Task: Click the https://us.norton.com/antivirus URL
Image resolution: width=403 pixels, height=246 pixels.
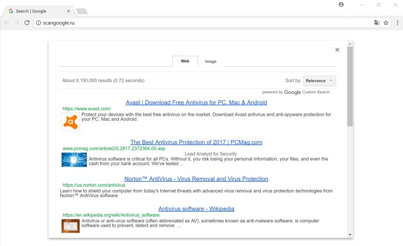Action: (x=94, y=185)
